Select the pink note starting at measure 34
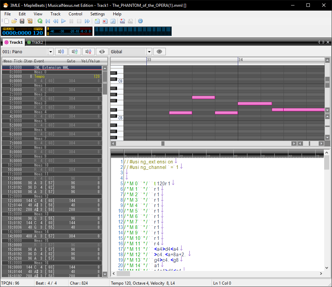 click(255, 104)
